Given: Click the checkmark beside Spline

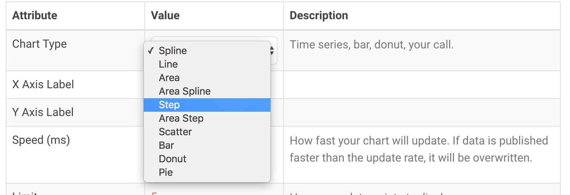Looking at the screenshot, I should 151,51.
